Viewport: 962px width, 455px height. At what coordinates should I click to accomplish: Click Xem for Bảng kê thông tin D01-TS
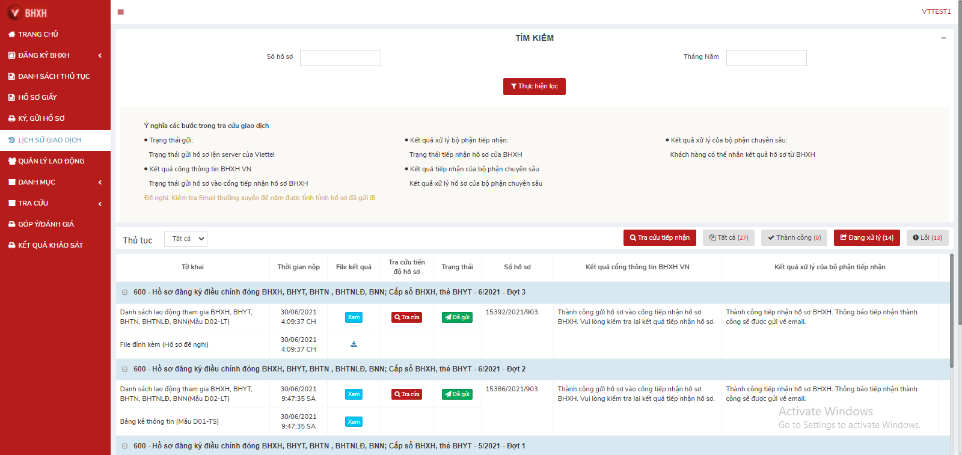[354, 422]
